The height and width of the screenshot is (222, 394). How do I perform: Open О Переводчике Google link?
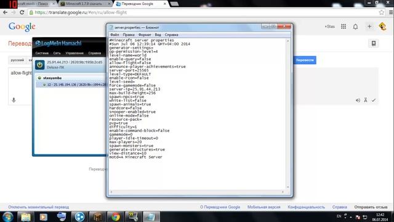pos(220,207)
